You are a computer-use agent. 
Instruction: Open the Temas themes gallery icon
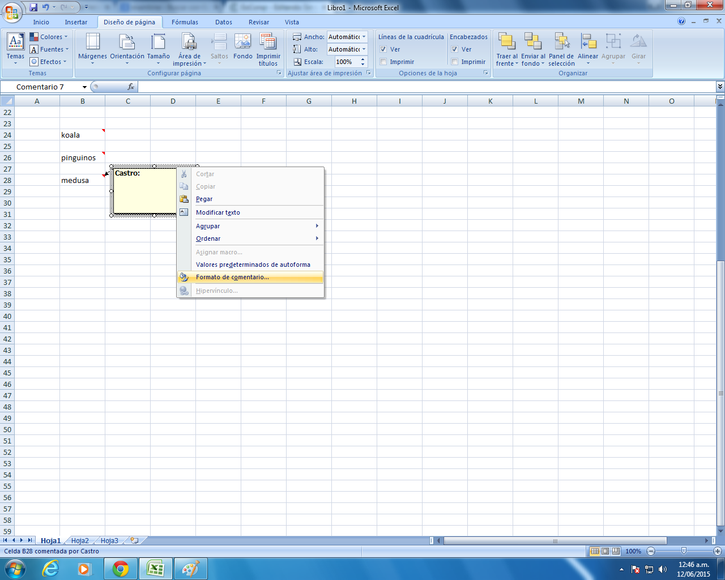(15, 43)
